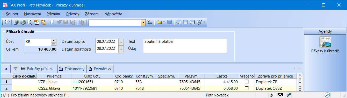This screenshot has width=347, height=98.
Task: Click the @ icon in status bar
Action: (x=271, y=95)
